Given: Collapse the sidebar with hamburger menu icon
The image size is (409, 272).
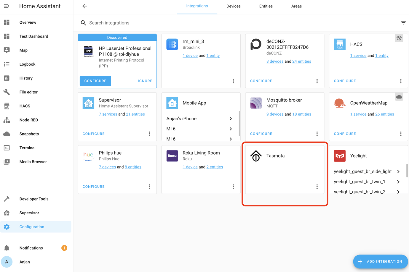Looking at the screenshot, I should (7, 6).
